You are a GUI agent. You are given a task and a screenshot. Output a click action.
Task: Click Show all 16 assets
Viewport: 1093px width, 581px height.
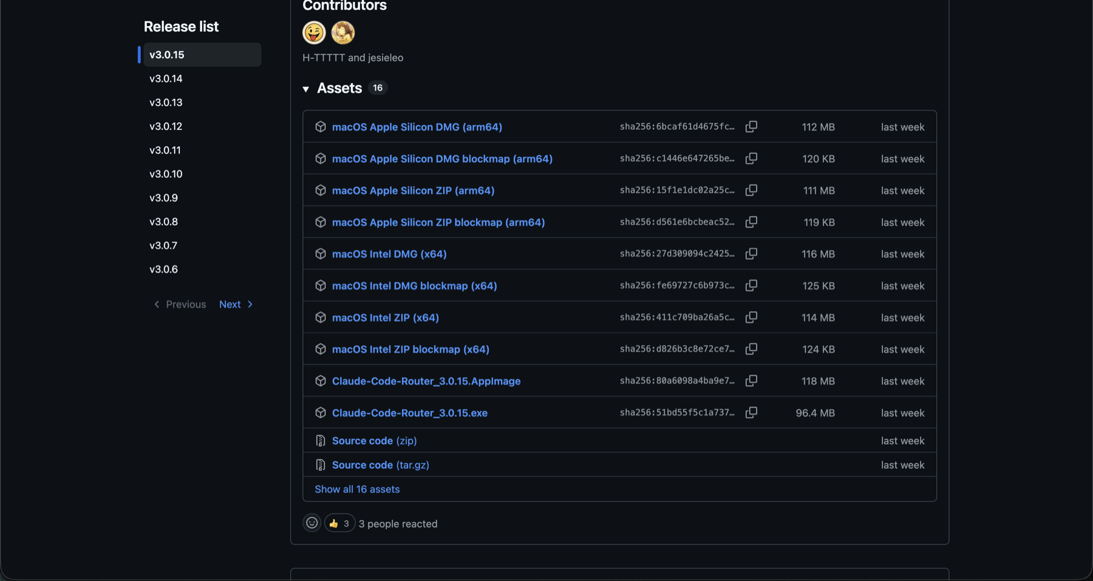357,489
